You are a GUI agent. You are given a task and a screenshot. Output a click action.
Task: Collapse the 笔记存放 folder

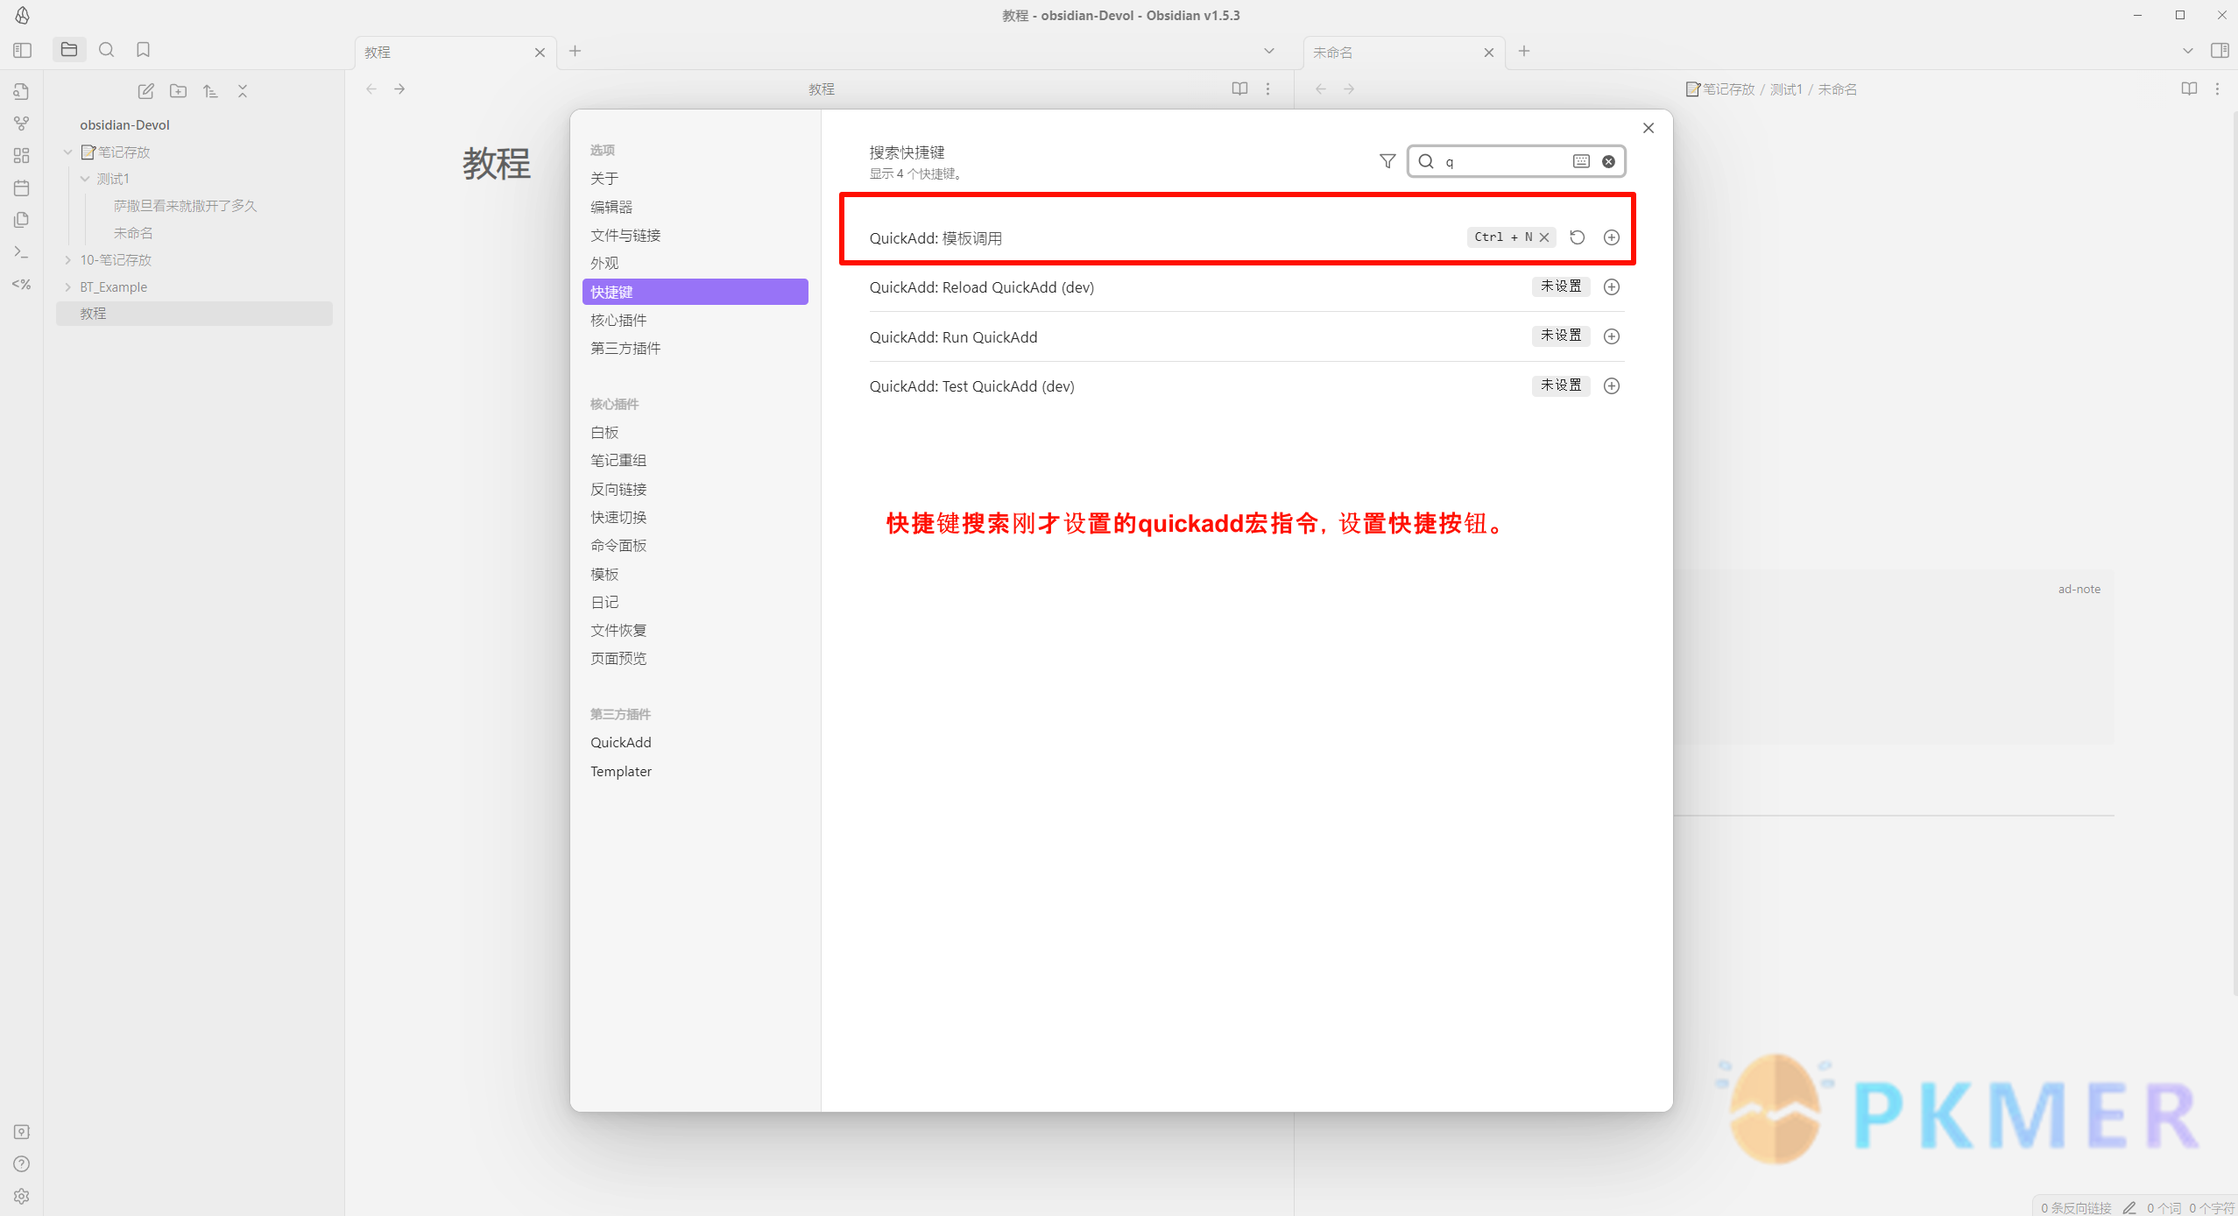pyautogui.click(x=67, y=152)
